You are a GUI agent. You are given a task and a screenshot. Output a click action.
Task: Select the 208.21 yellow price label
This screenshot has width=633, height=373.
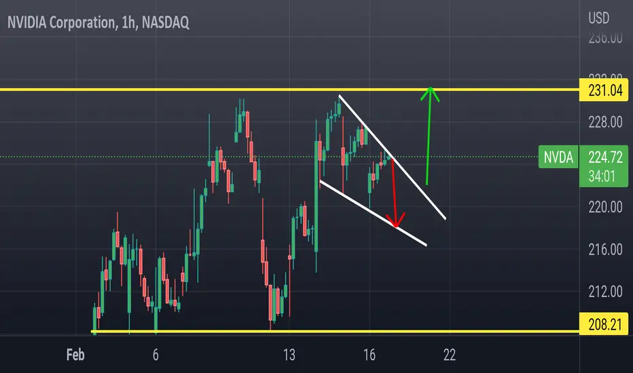coord(604,323)
